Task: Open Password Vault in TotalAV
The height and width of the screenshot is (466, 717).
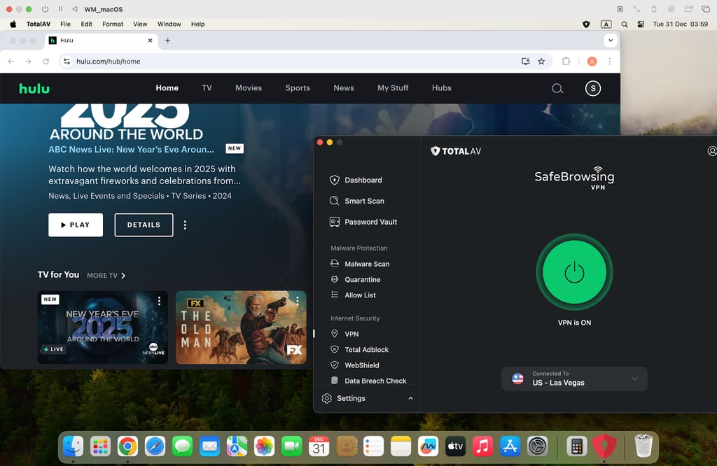Action: click(x=363, y=222)
